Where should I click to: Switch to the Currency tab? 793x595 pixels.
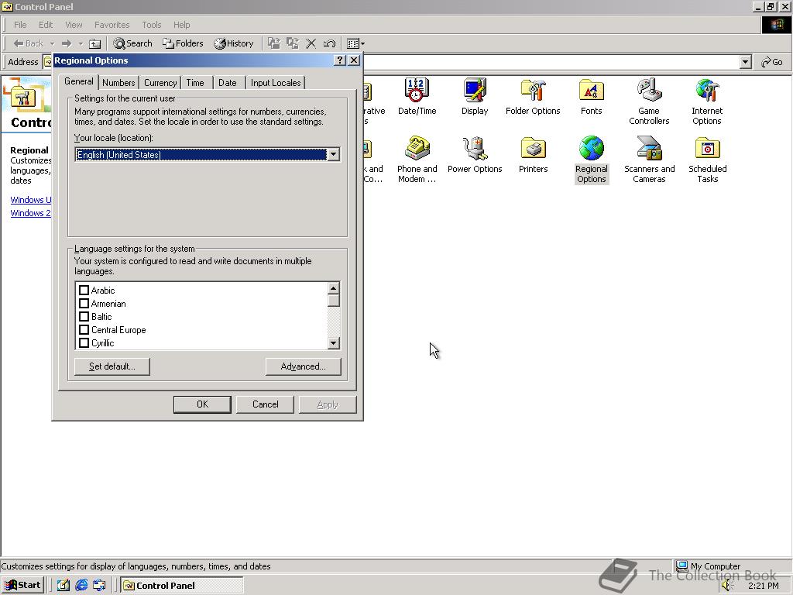[x=160, y=82]
